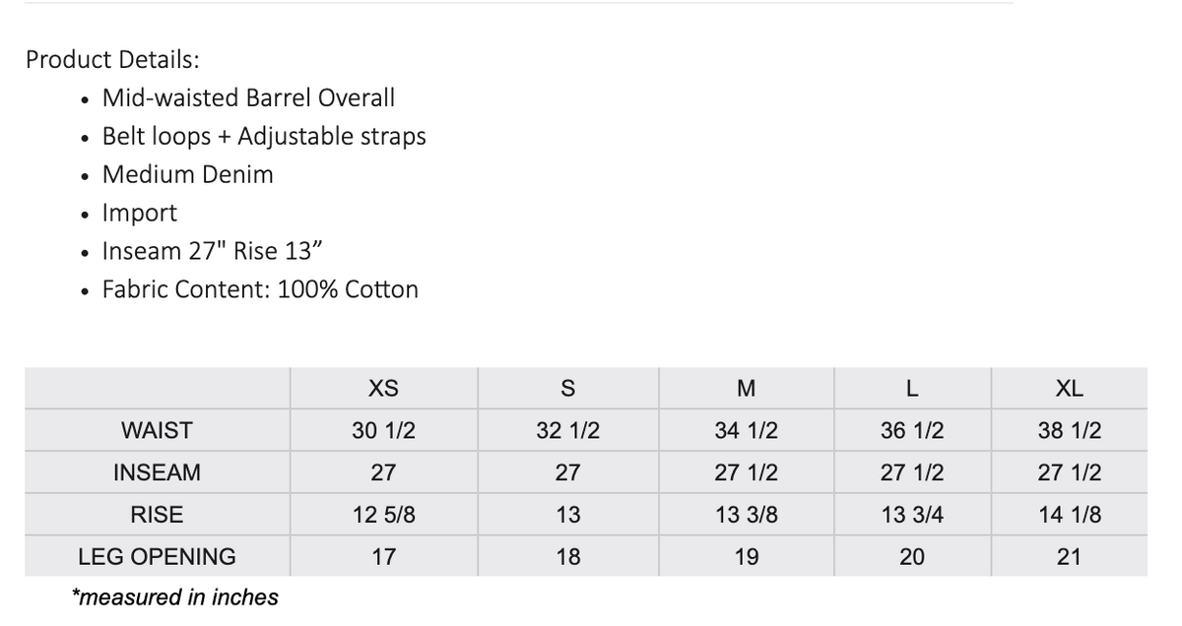Select the M size column header
The width and height of the screenshot is (1182, 626).
746,388
